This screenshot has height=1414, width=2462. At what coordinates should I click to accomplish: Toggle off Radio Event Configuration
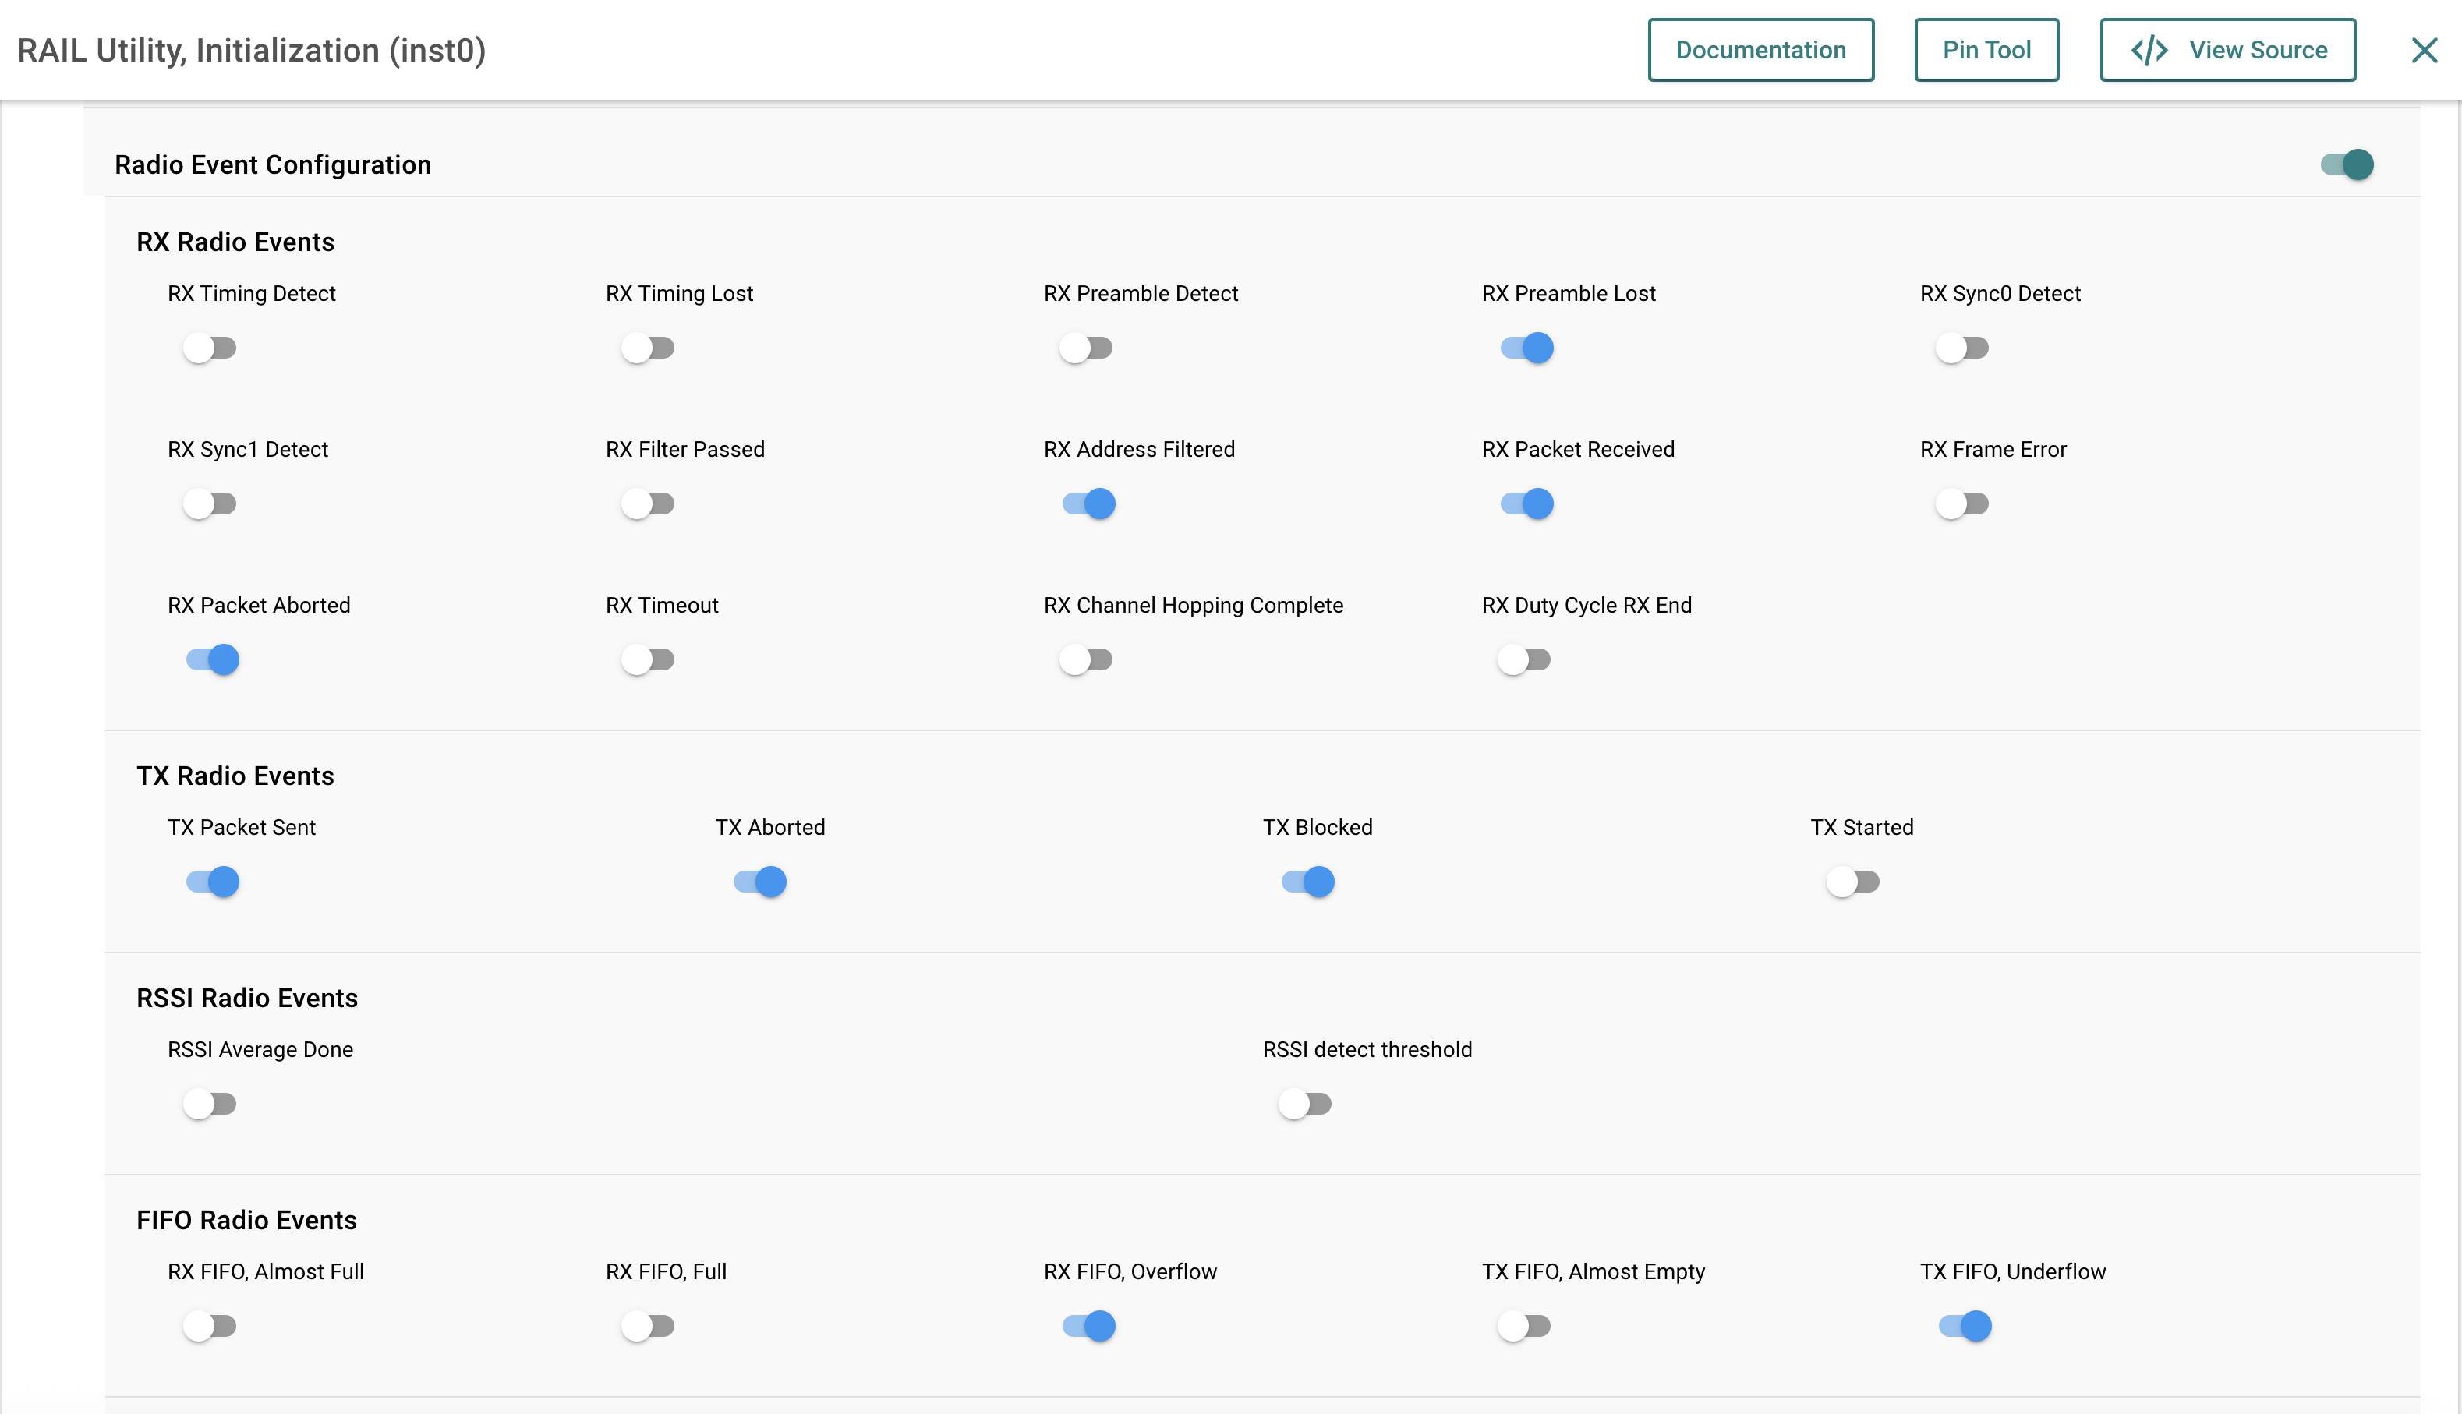[x=2347, y=164]
